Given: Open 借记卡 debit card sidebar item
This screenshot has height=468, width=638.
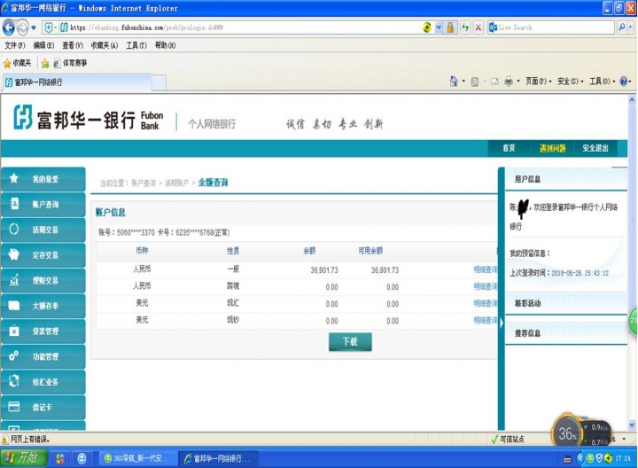Looking at the screenshot, I should (x=43, y=407).
